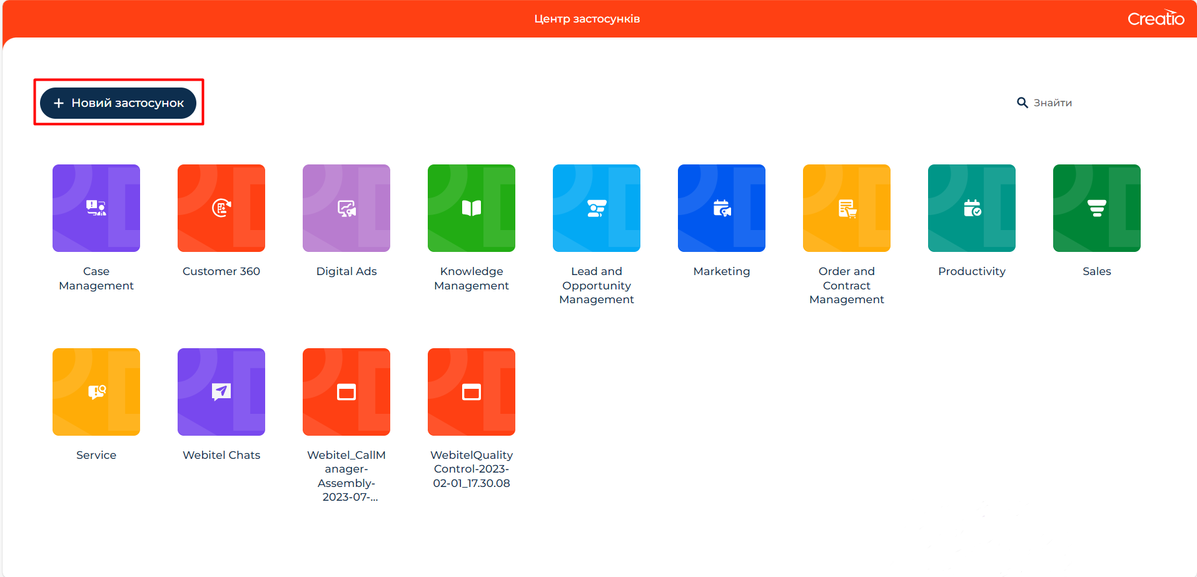
Task: Click the Case Management label
Action: point(96,278)
